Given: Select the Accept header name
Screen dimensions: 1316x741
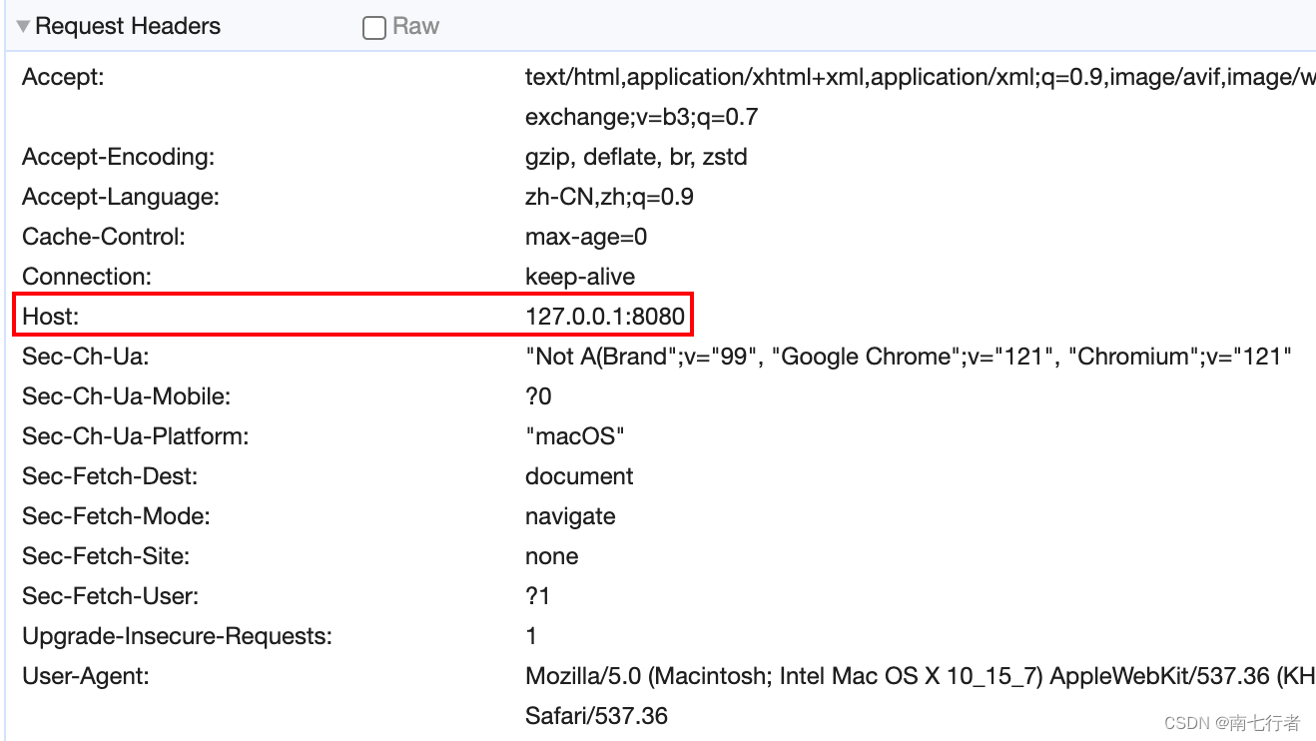Looking at the screenshot, I should click(63, 77).
